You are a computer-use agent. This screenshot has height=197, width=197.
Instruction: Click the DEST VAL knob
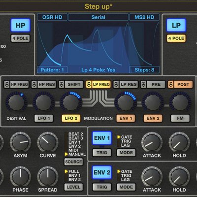16,102
